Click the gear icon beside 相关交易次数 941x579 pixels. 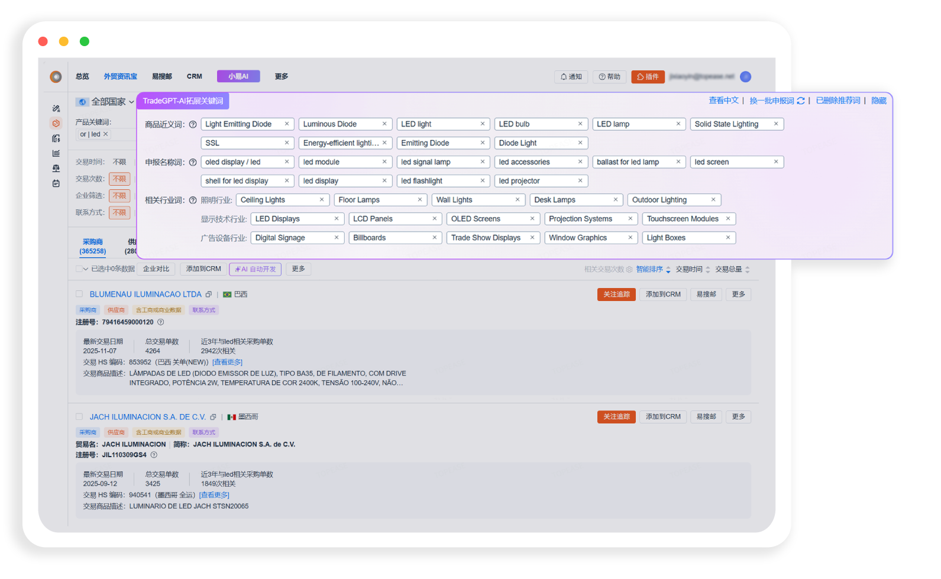tap(629, 270)
